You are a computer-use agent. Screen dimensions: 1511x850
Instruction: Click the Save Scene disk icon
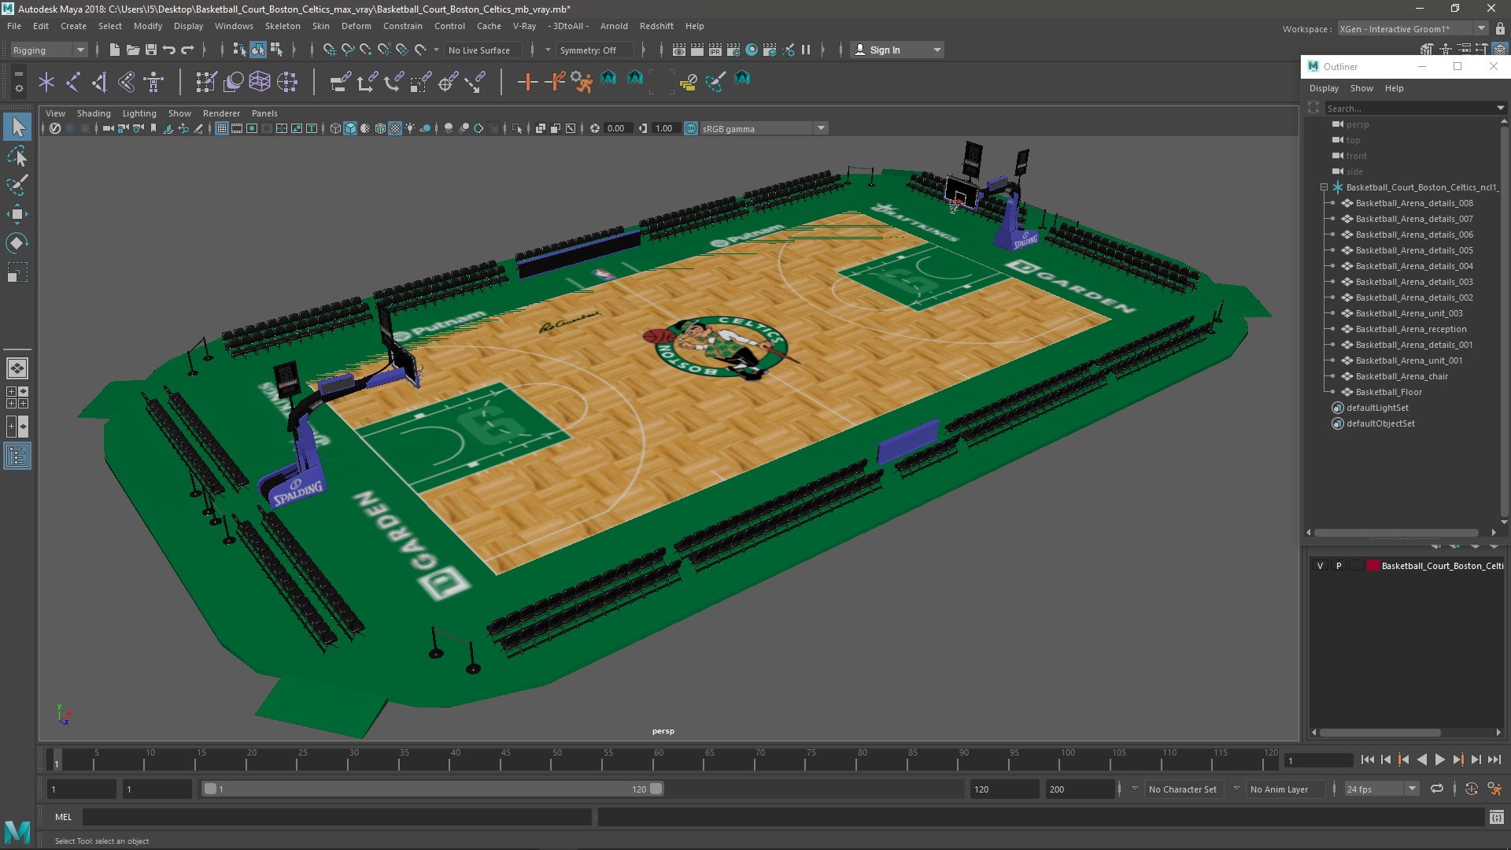[151, 50]
